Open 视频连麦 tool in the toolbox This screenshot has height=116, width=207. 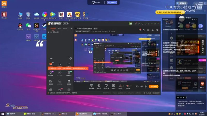[51, 74]
